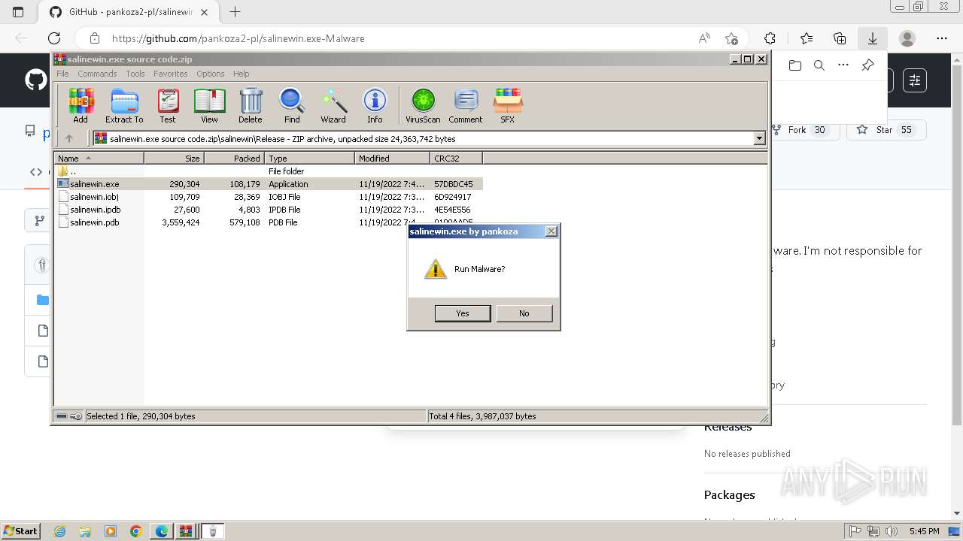Click the Delete trash icon in WinRAR
Viewport: 963px width, 541px height.
[251, 105]
